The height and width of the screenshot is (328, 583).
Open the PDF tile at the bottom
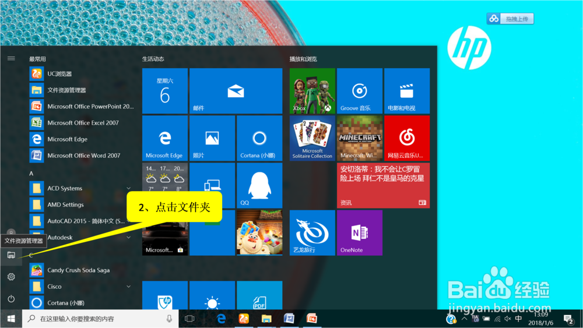coord(259,295)
